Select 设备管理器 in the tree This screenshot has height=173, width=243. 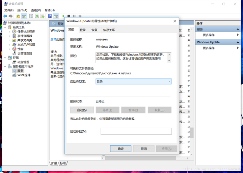coord(25,53)
